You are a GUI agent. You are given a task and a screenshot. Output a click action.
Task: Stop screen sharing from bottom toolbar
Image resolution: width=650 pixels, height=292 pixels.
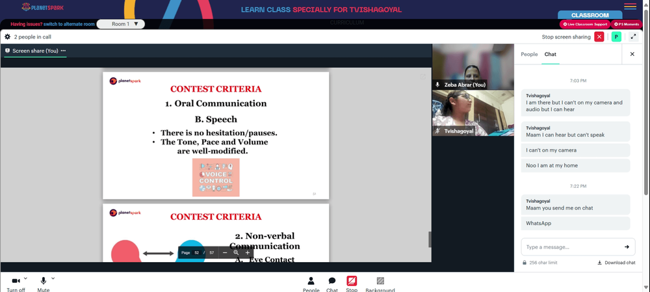352,284
